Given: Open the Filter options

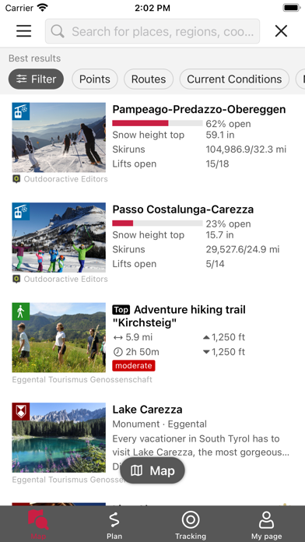Looking at the screenshot, I should tap(36, 79).
